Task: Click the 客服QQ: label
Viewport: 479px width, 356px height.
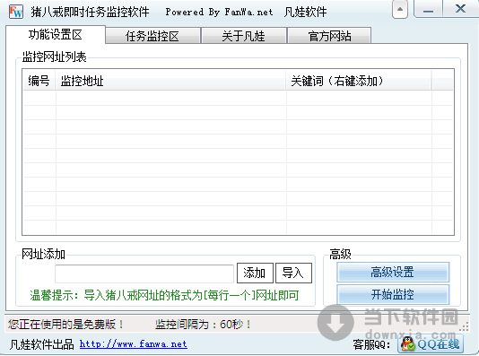Action: (x=371, y=344)
